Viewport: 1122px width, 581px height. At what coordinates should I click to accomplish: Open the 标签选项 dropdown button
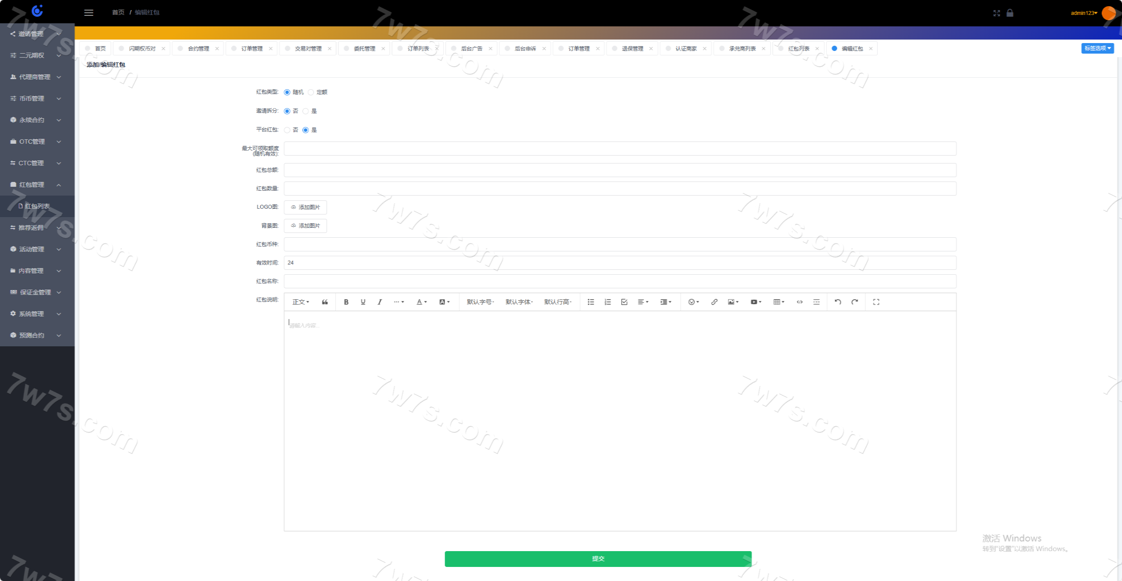(1097, 48)
